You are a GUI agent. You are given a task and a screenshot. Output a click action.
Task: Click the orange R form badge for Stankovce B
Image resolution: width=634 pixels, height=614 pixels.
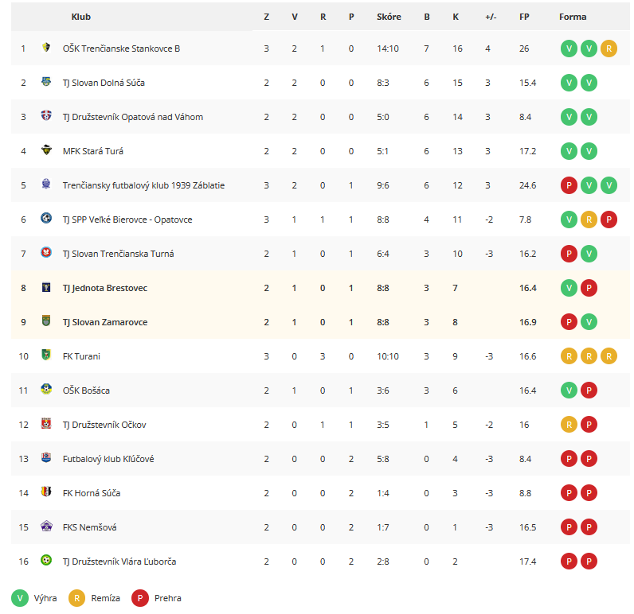coord(609,49)
